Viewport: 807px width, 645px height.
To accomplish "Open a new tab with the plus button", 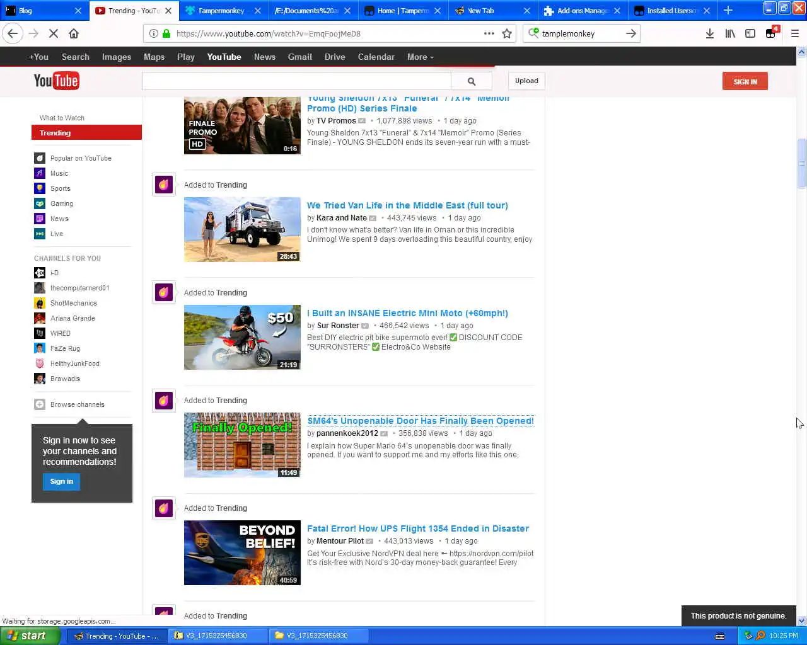I will (728, 10).
